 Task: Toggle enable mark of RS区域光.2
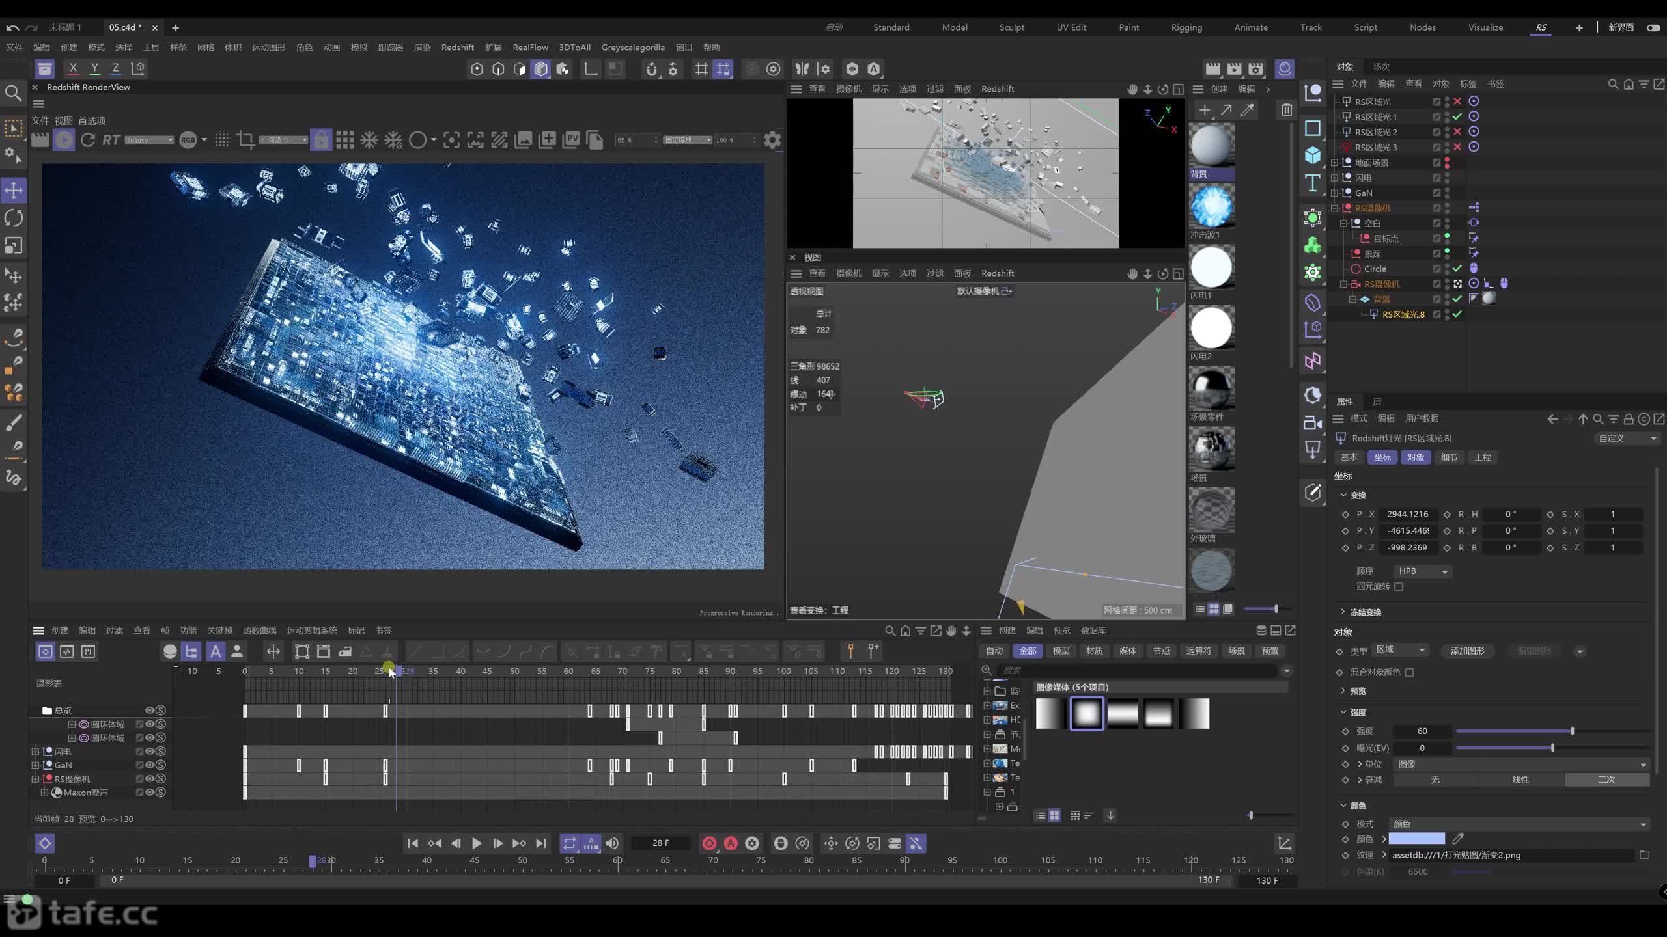[1457, 132]
